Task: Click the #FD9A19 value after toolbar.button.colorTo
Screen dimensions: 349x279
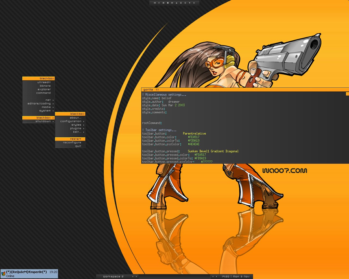Action: (x=194, y=141)
